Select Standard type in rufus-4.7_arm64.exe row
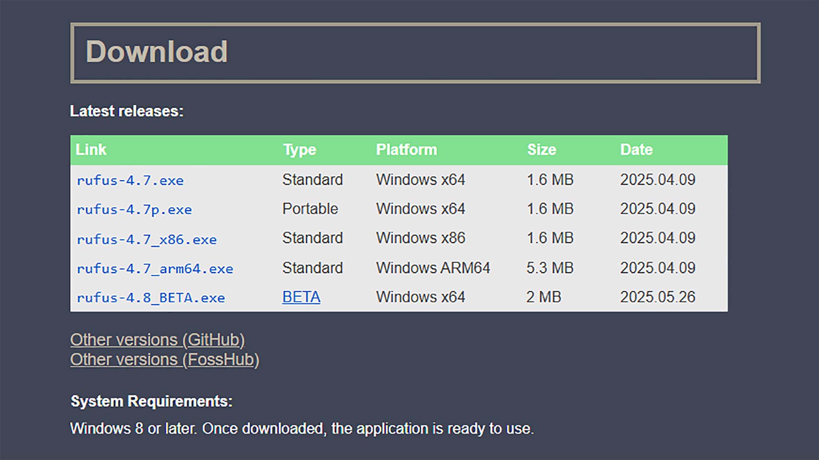The image size is (819, 460). pyautogui.click(x=312, y=268)
